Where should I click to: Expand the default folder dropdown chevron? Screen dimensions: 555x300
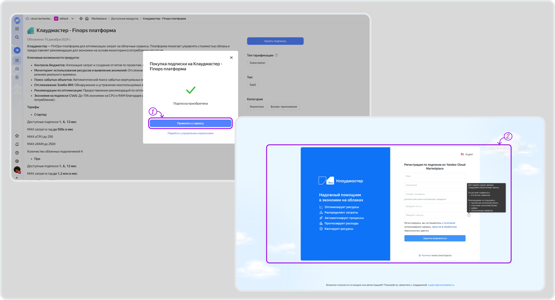(x=73, y=19)
